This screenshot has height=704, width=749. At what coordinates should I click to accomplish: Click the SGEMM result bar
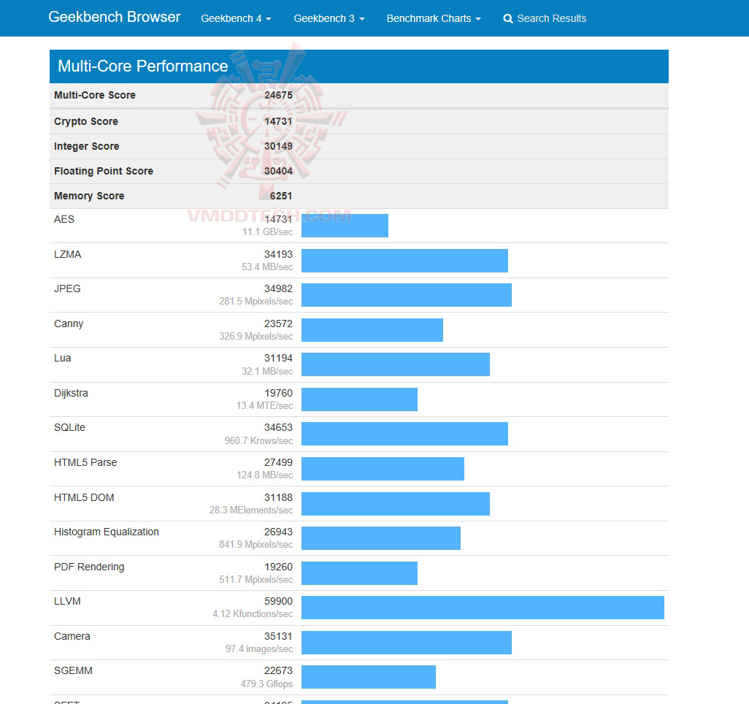pyautogui.click(x=368, y=677)
